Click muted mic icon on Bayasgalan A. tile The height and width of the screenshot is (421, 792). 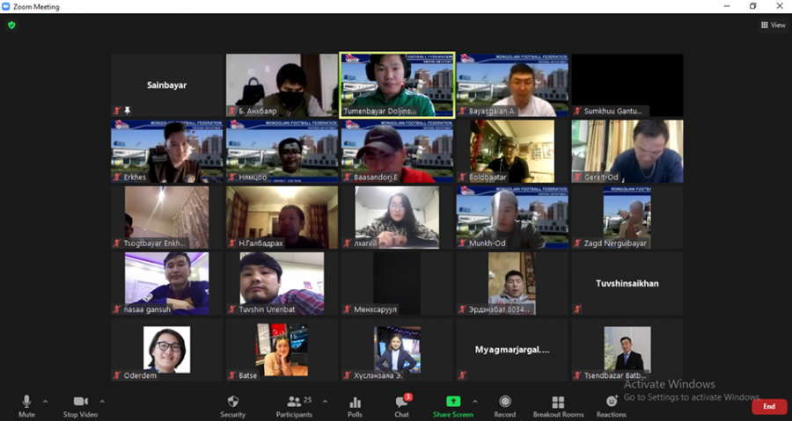click(463, 111)
